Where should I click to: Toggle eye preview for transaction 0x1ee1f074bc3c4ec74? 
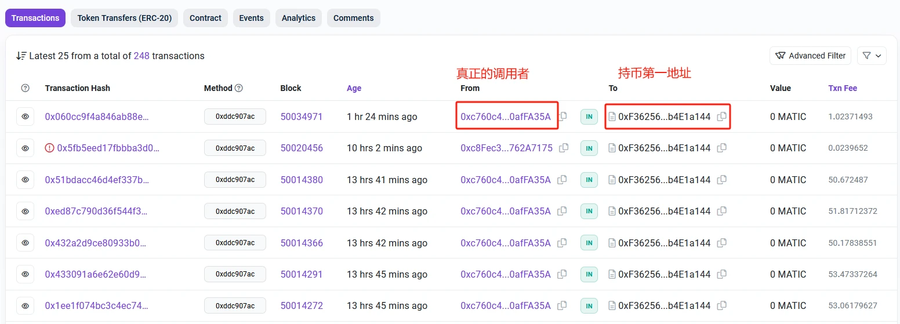click(x=25, y=305)
